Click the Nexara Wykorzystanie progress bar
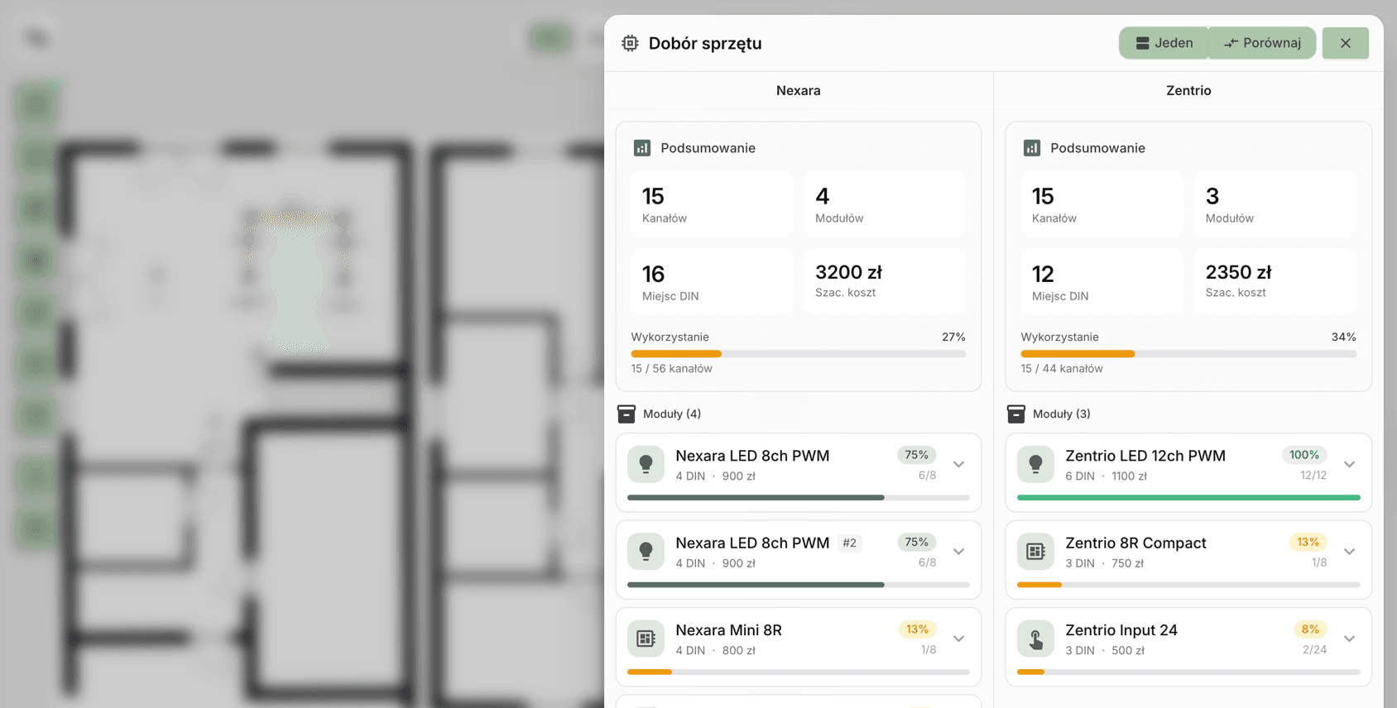The image size is (1397, 708). click(x=798, y=354)
